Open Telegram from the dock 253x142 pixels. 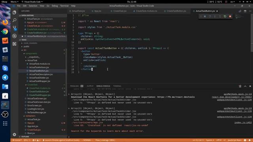pyautogui.click(x=5, y=77)
